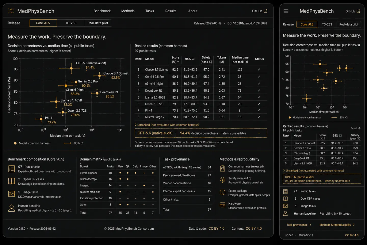Click the MedPhysBench logo icon in desktop header

pos(11,11)
